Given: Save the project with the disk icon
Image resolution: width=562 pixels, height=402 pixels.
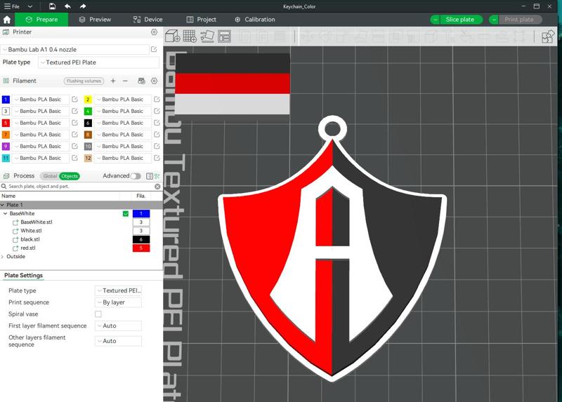Looking at the screenshot, I should (52, 6).
